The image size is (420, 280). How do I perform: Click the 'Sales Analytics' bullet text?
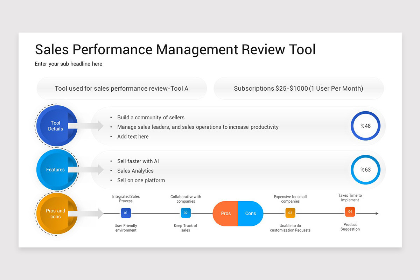(135, 171)
